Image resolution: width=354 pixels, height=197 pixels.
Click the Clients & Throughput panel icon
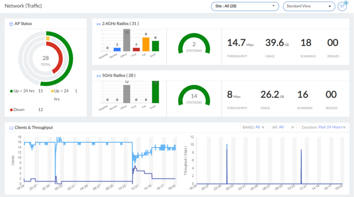(11, 127)
